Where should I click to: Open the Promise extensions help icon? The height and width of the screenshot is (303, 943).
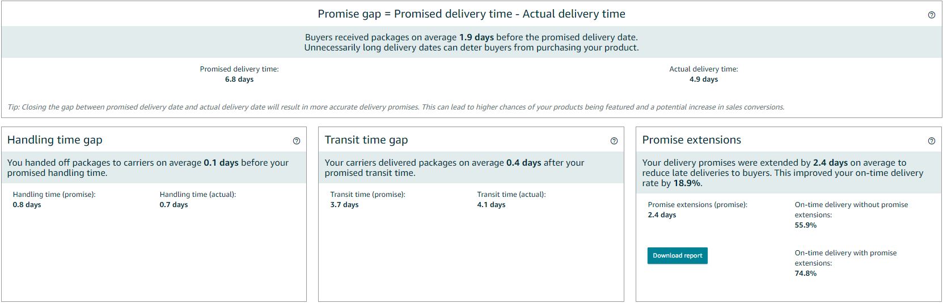click(931, 141)
